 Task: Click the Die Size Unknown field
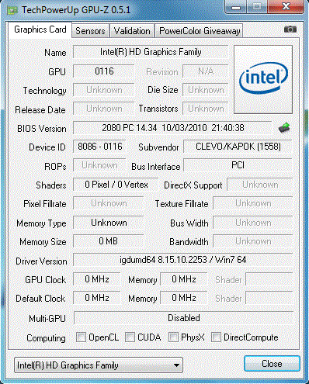[x=206, y=90]
